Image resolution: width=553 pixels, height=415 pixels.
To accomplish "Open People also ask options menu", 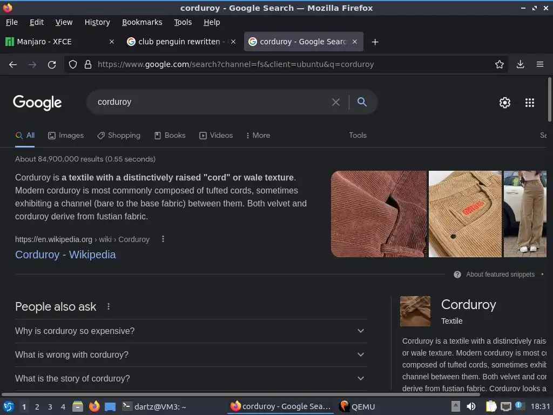I will [x=108, y=306].
